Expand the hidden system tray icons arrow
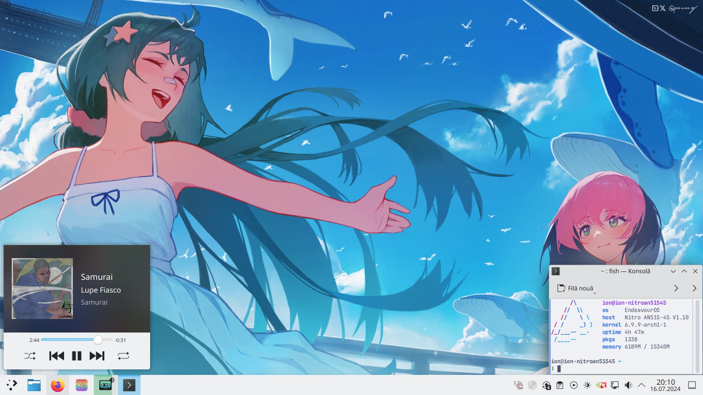Viewport: 703px width, 395px height. [641, 385]
